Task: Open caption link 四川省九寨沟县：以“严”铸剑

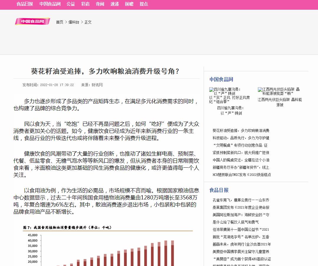Action: [x=231, y=110]
